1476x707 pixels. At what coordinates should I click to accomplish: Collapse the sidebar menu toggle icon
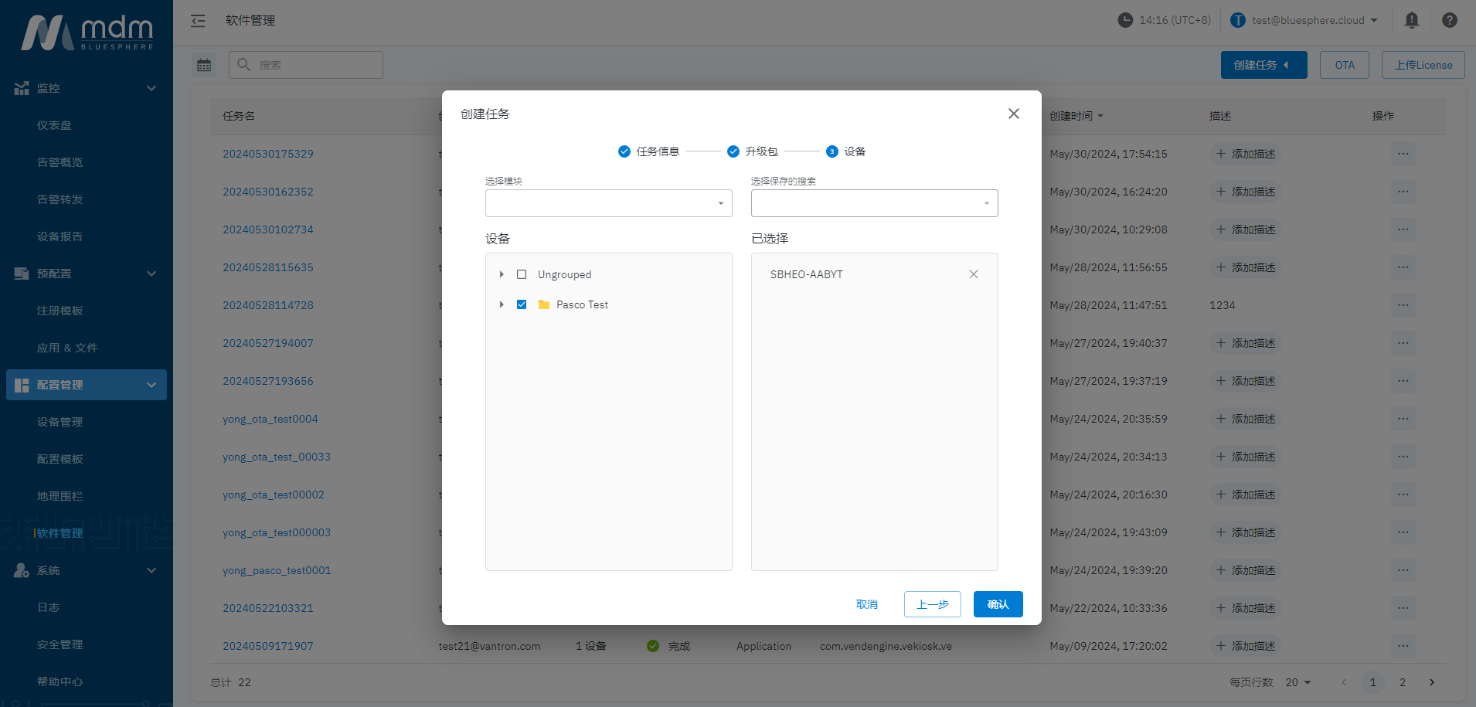point(198,21)
